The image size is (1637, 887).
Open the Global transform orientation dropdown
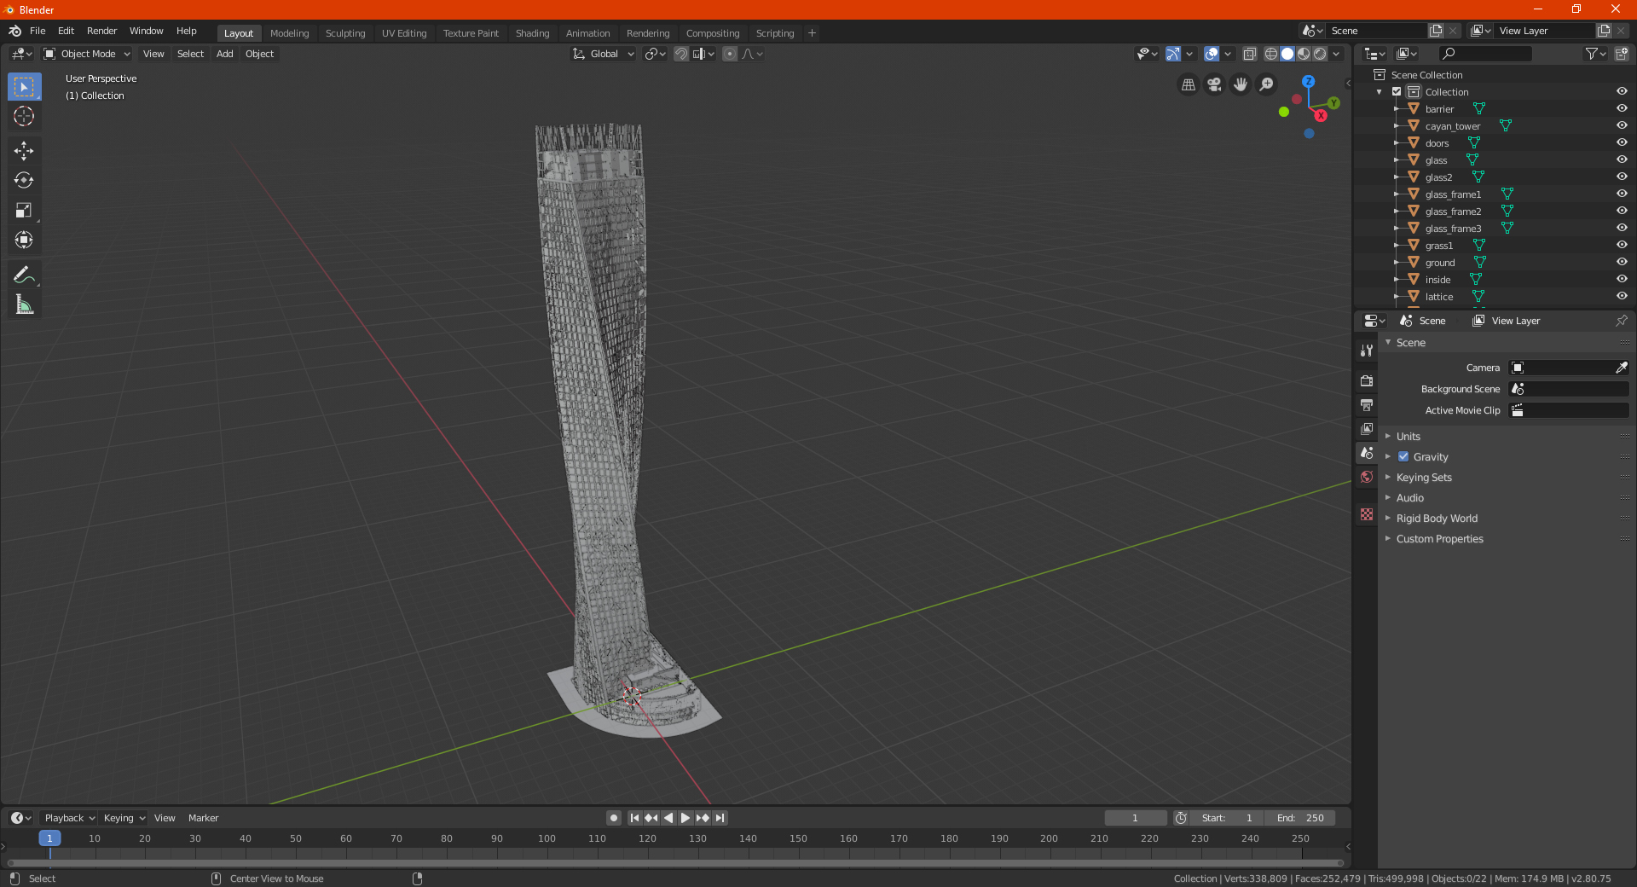click(604, 54)
